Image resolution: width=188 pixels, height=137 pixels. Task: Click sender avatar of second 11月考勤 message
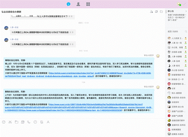(6, 40)
